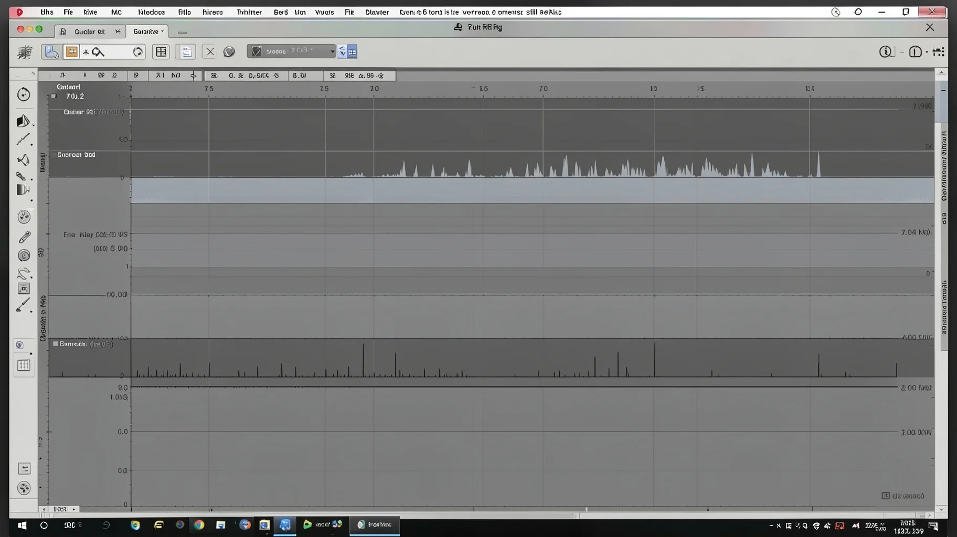
Task: Open the 'Fie' menu
Action: (x=68, y=12)
